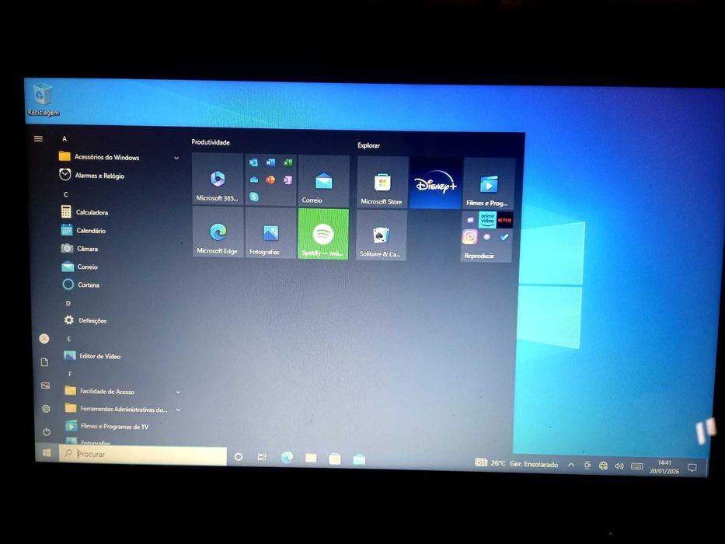Expand the Start menu hamburger button
The height and width of the screenshot is (544, 725).
tap(38, 139)
